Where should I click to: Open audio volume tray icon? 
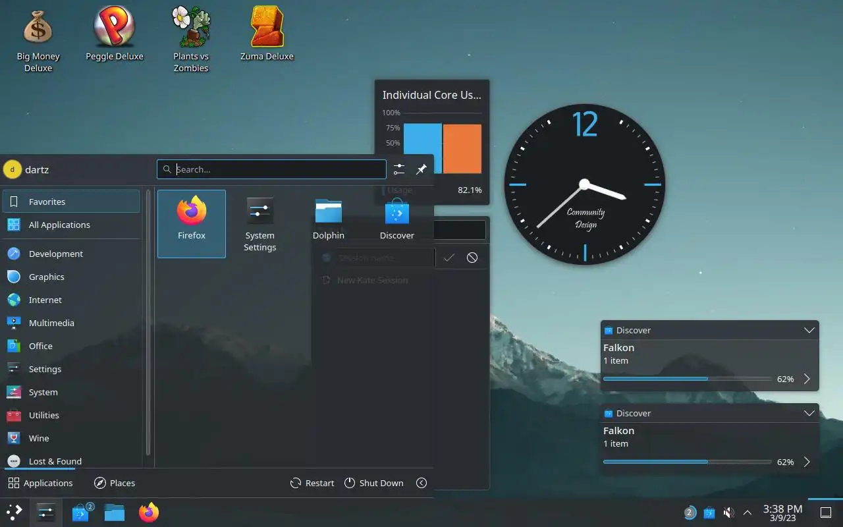click(728, 513)
